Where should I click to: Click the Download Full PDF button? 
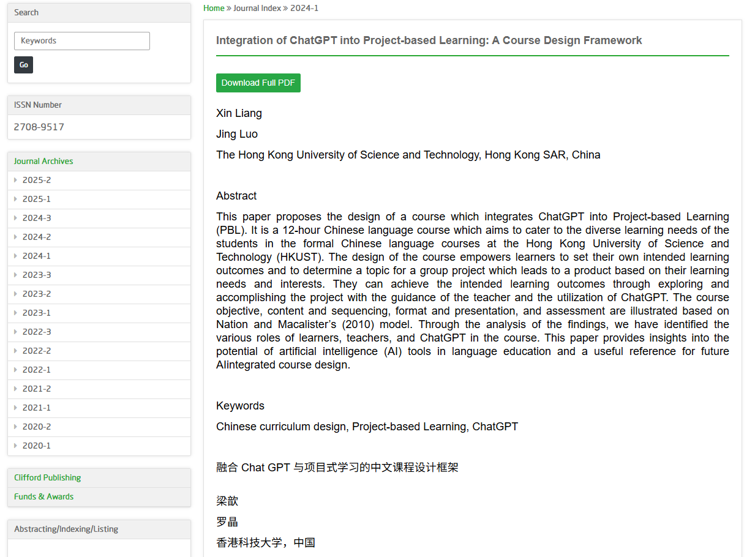point(258,83)
